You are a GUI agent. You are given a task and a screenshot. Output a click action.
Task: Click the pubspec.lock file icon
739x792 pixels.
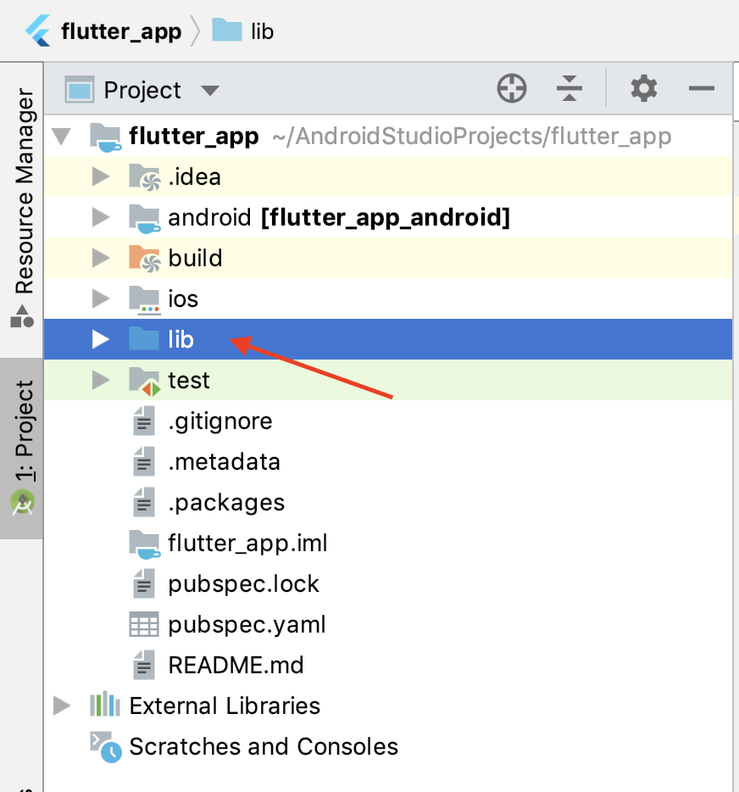pyautogui.click(x=144, y=583)
